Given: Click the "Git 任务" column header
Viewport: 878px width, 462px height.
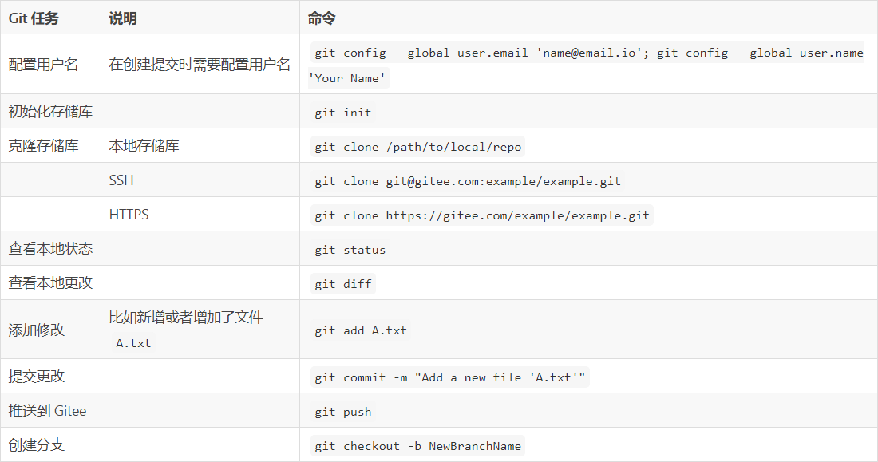Looking at the screenshot, I should click(34, 18).
